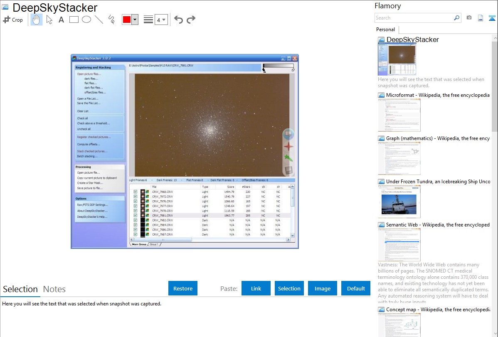The width and height of the screenshot is (498, 337).
Task: Activate the hand pan tool
Action: click(36, 20)
